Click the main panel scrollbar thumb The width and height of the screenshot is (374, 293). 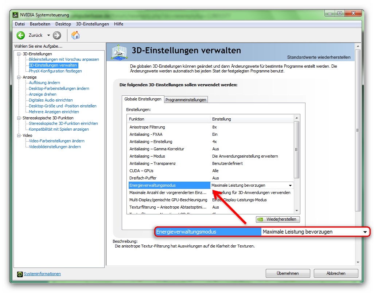(358, 130)
